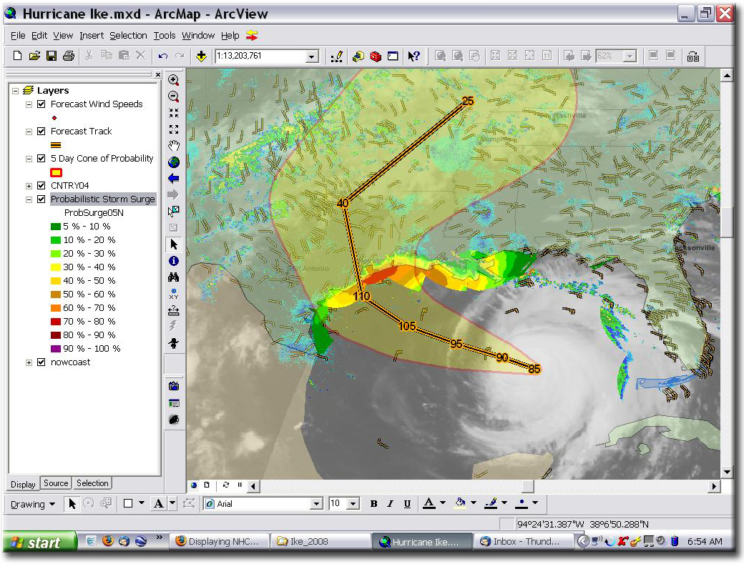The image size is (744, 564).
Task: Open the Drawing menu button
Action: click(32, 504)
